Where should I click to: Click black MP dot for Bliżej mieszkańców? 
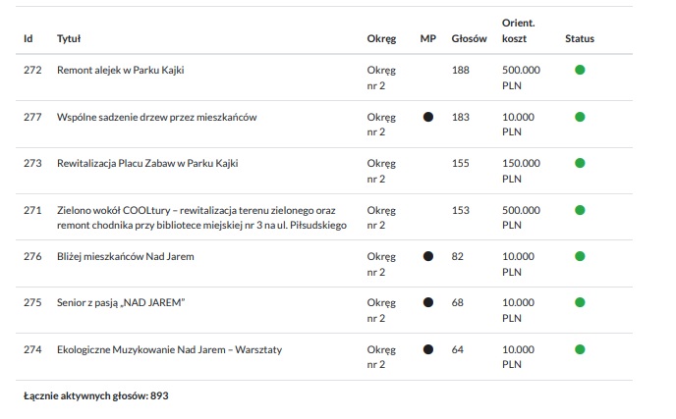(x=427, y=256)
